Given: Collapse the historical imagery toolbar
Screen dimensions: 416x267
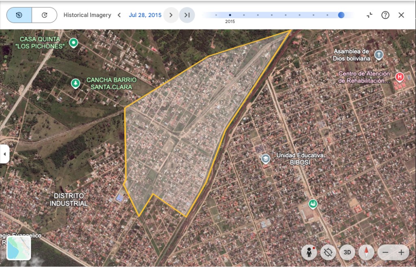Looking at the screenshot, I should click(369, 15).
